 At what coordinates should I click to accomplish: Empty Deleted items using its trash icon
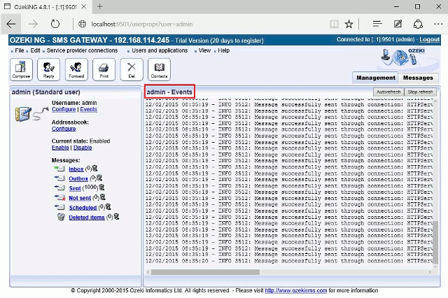[x=116, y=217]
